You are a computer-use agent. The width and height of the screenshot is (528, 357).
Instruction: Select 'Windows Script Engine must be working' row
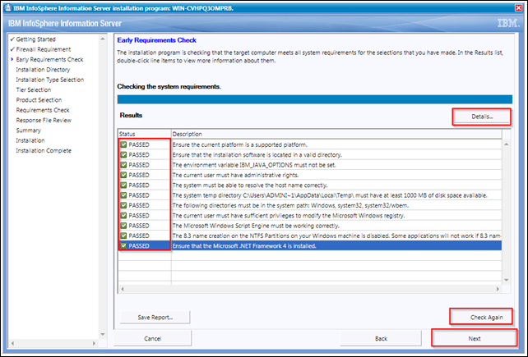310,225
